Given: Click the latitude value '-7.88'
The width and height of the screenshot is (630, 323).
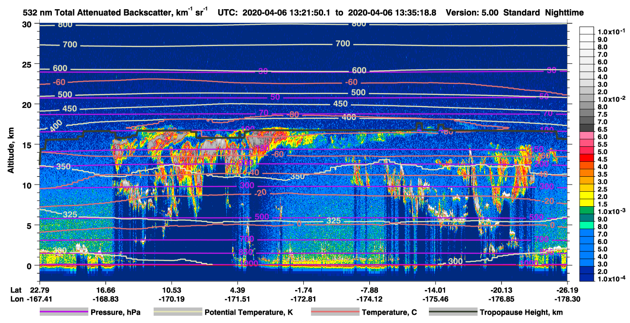Looking at the screenshot, I should pos(370,290).
